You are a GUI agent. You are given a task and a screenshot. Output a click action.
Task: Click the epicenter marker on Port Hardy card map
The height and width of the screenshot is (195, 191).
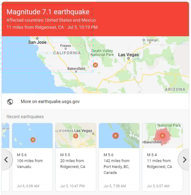pyautogui.click(x=116, y=136)
